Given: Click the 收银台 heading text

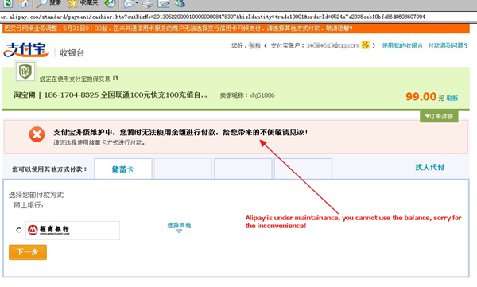Looking at the screenshot, I should pyautogui.click(x=72, y=53).
